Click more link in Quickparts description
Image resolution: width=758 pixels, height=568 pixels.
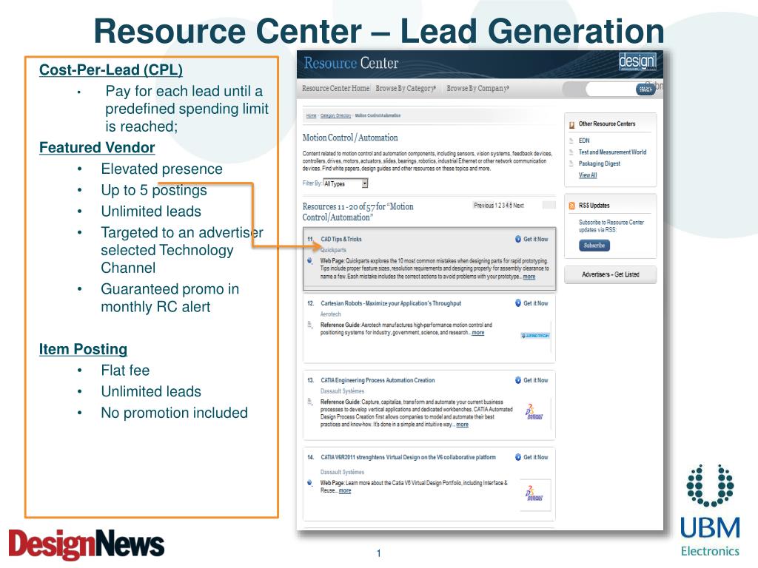[529, 277]
